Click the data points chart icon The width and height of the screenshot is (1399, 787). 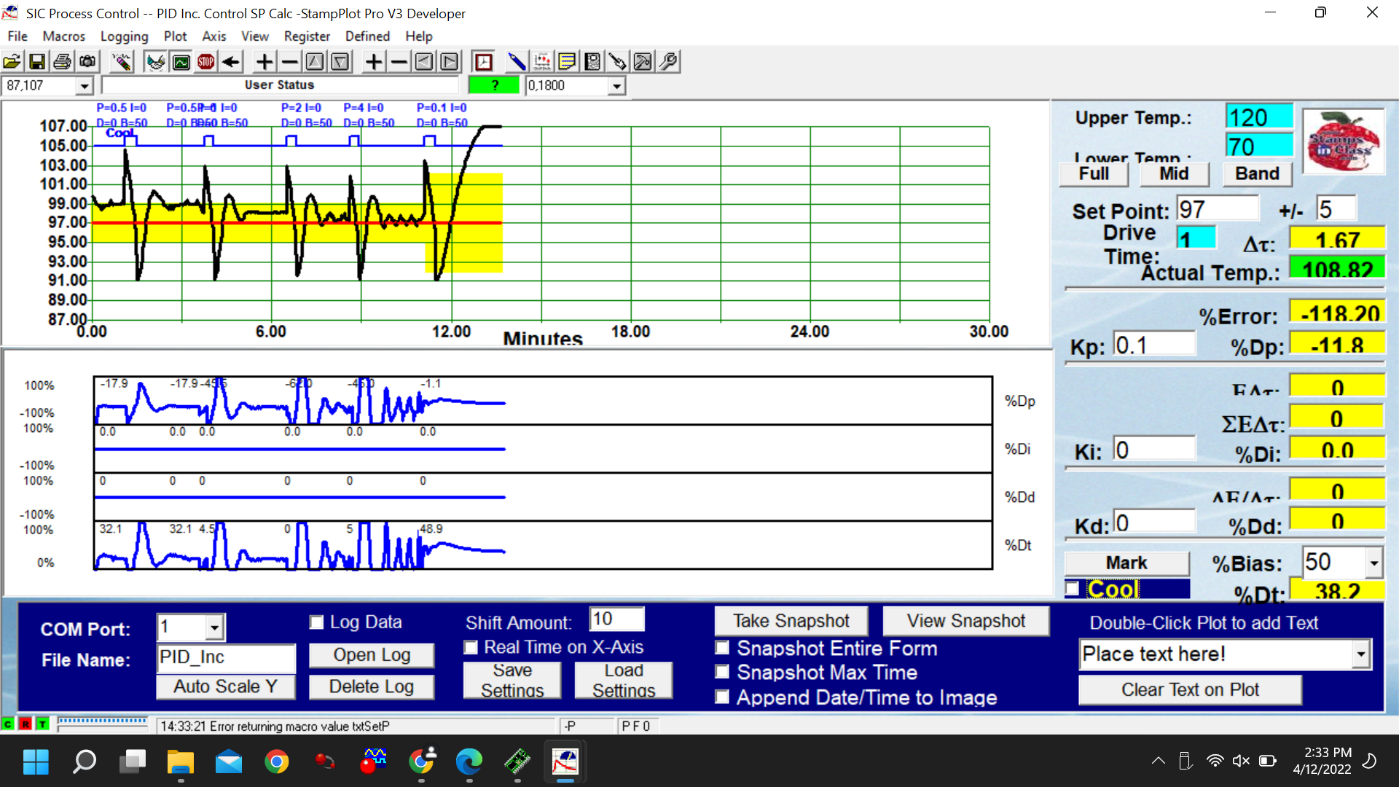tap(542, 62)
